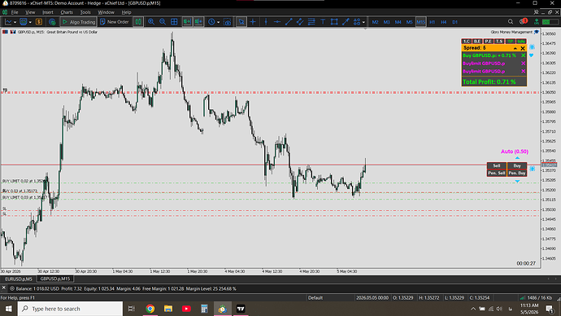Click the Pen. Sell button

point(497,173)
